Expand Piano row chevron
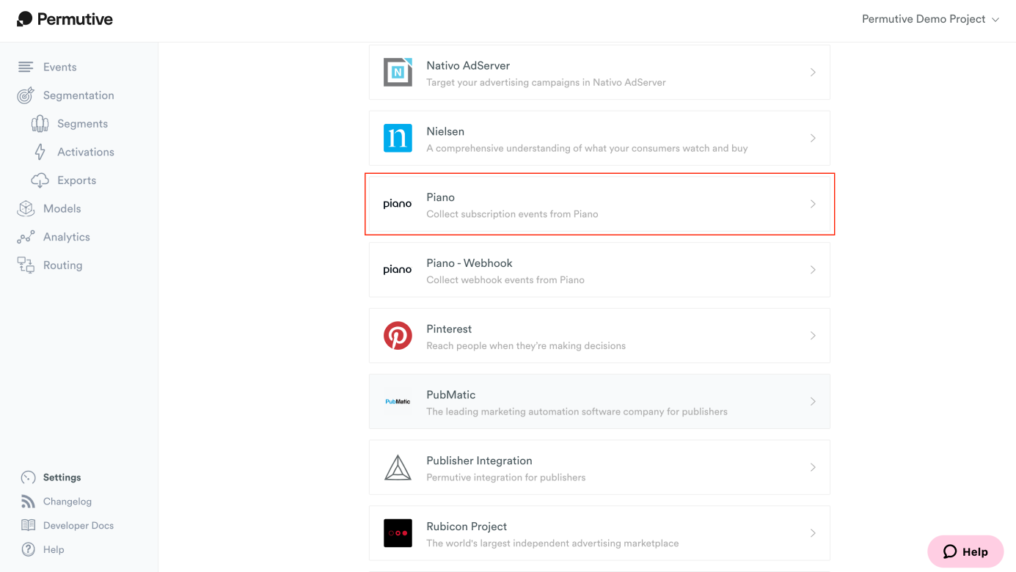This screenshot has height=572, width=1016. click(813, 204)
